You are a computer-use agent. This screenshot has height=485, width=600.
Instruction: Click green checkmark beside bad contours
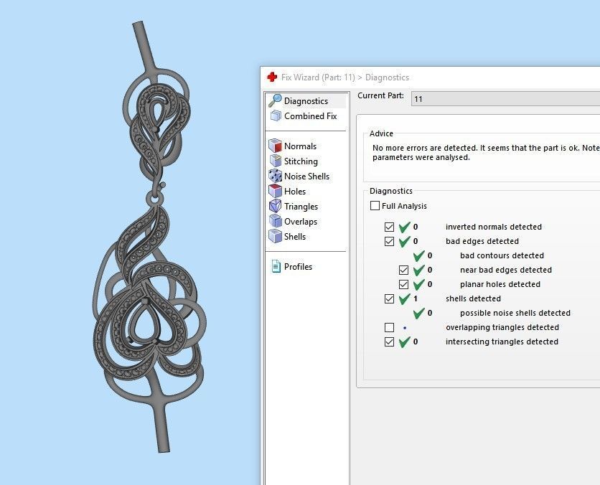418,255
